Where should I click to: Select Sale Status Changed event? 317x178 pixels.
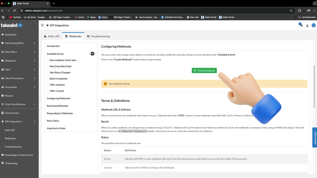pos(60,73)
